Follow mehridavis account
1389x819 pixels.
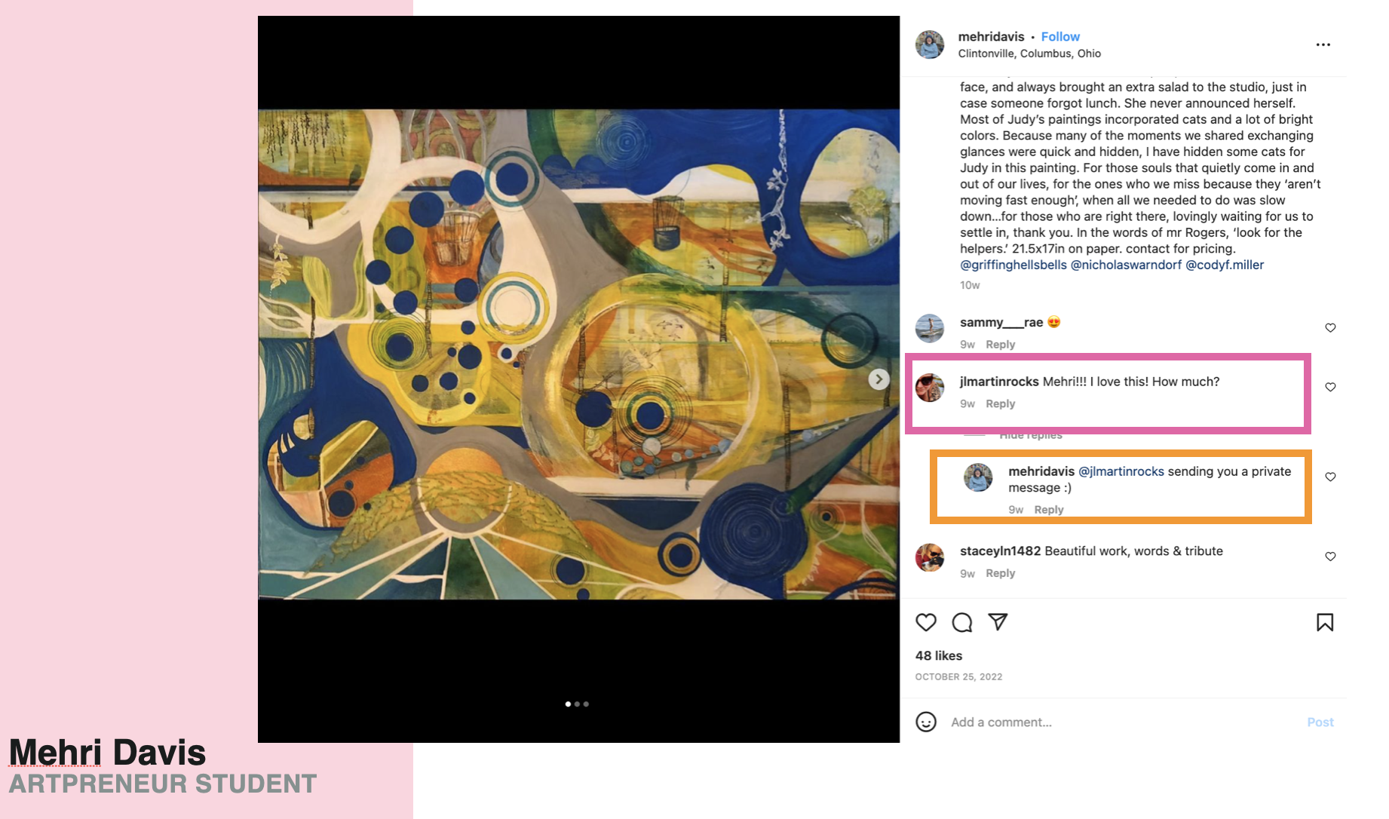1060,36
